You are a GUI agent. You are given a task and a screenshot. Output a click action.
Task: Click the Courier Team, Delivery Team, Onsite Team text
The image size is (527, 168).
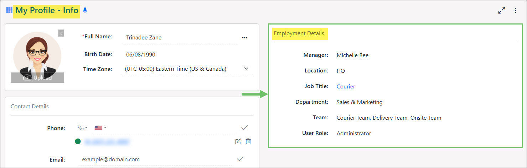pos(389,118)
